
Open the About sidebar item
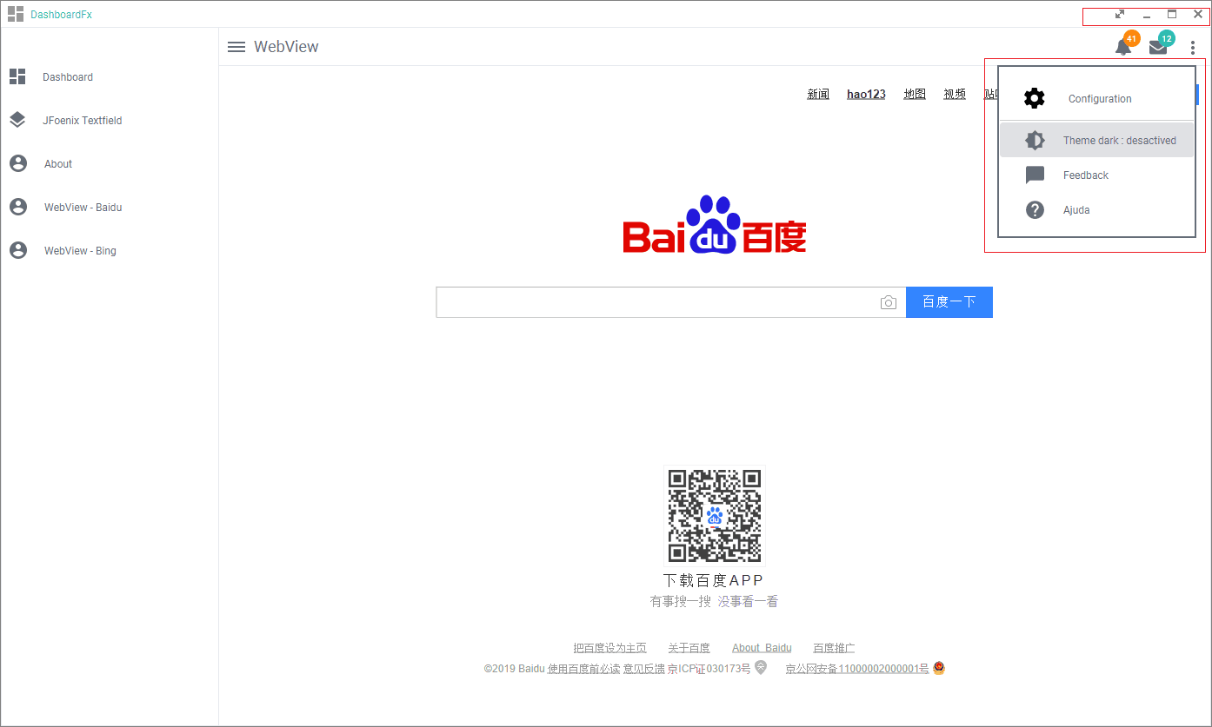click(x=58, y=163)
